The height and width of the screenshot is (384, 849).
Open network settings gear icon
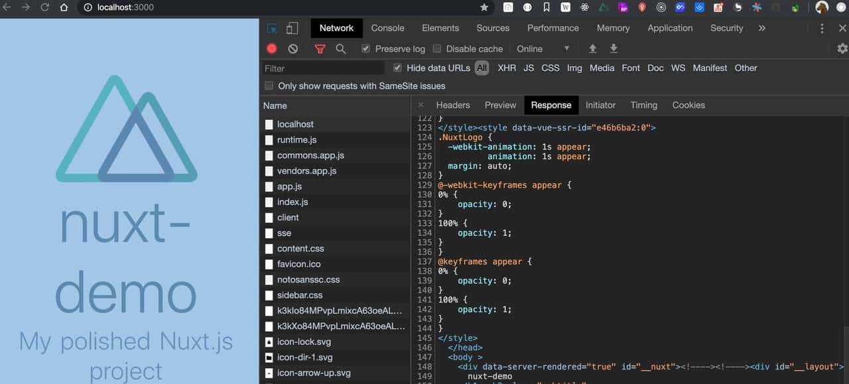842,48
